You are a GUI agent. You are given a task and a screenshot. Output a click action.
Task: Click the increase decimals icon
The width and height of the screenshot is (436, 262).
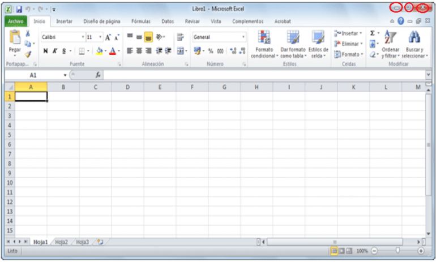(233, 51)
